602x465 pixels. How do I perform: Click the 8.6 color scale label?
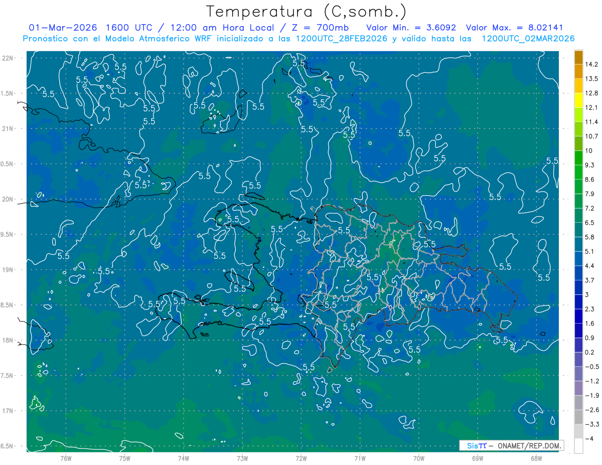[x=590, y=180]
